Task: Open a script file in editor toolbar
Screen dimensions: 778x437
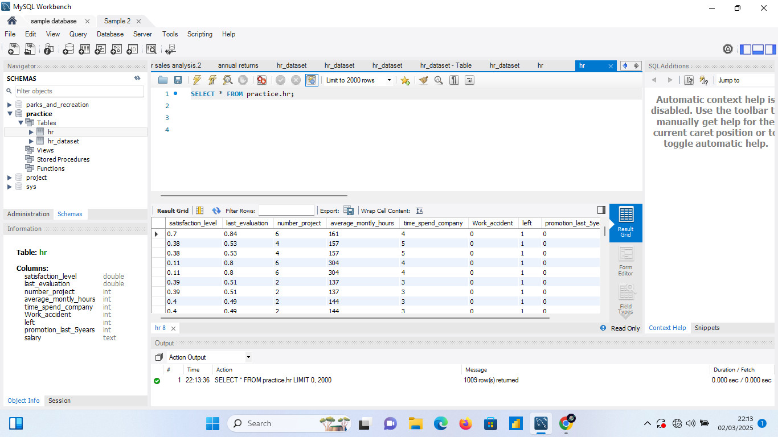Action: pyautogui.click(x=163, y=80)
